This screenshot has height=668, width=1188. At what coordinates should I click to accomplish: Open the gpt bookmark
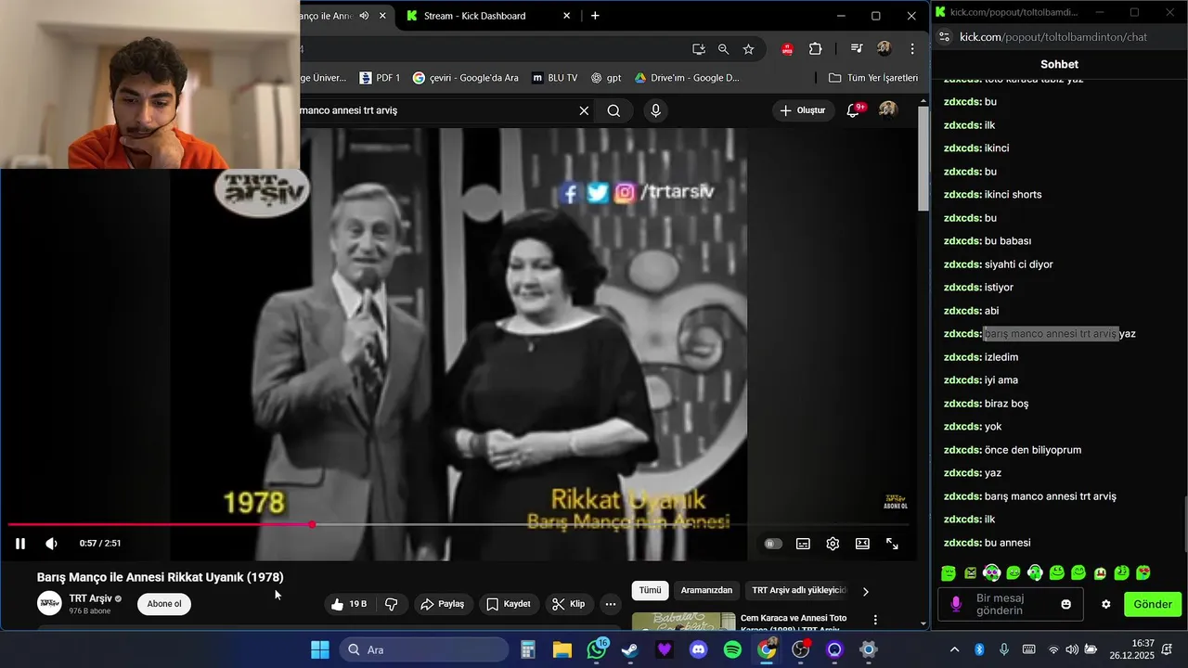pos(606,78)
